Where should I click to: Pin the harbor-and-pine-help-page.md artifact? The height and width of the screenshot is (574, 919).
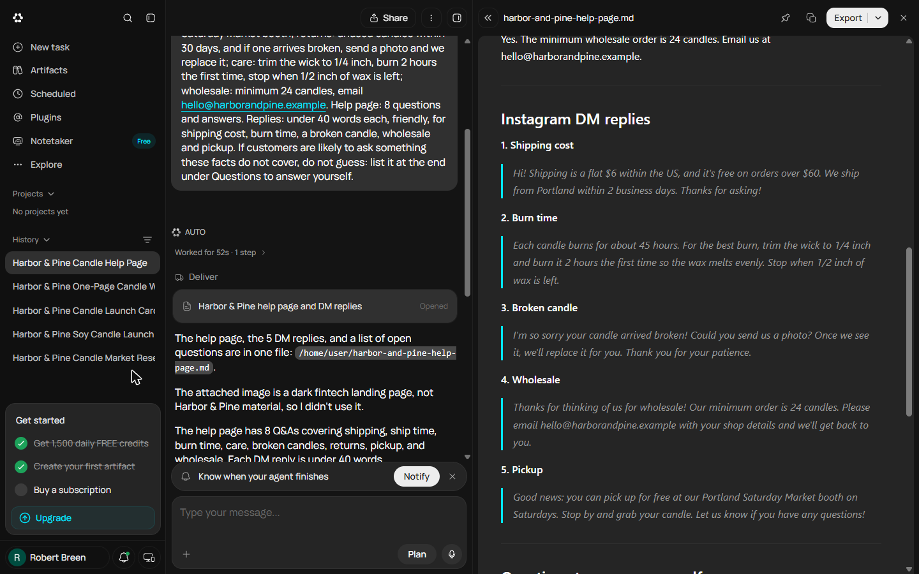[786, 18]
